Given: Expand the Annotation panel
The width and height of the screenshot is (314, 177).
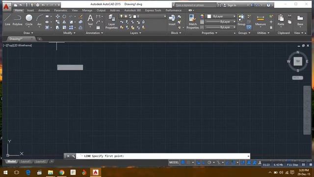Looking at the screenshot, I should click(x=94, y=33).
